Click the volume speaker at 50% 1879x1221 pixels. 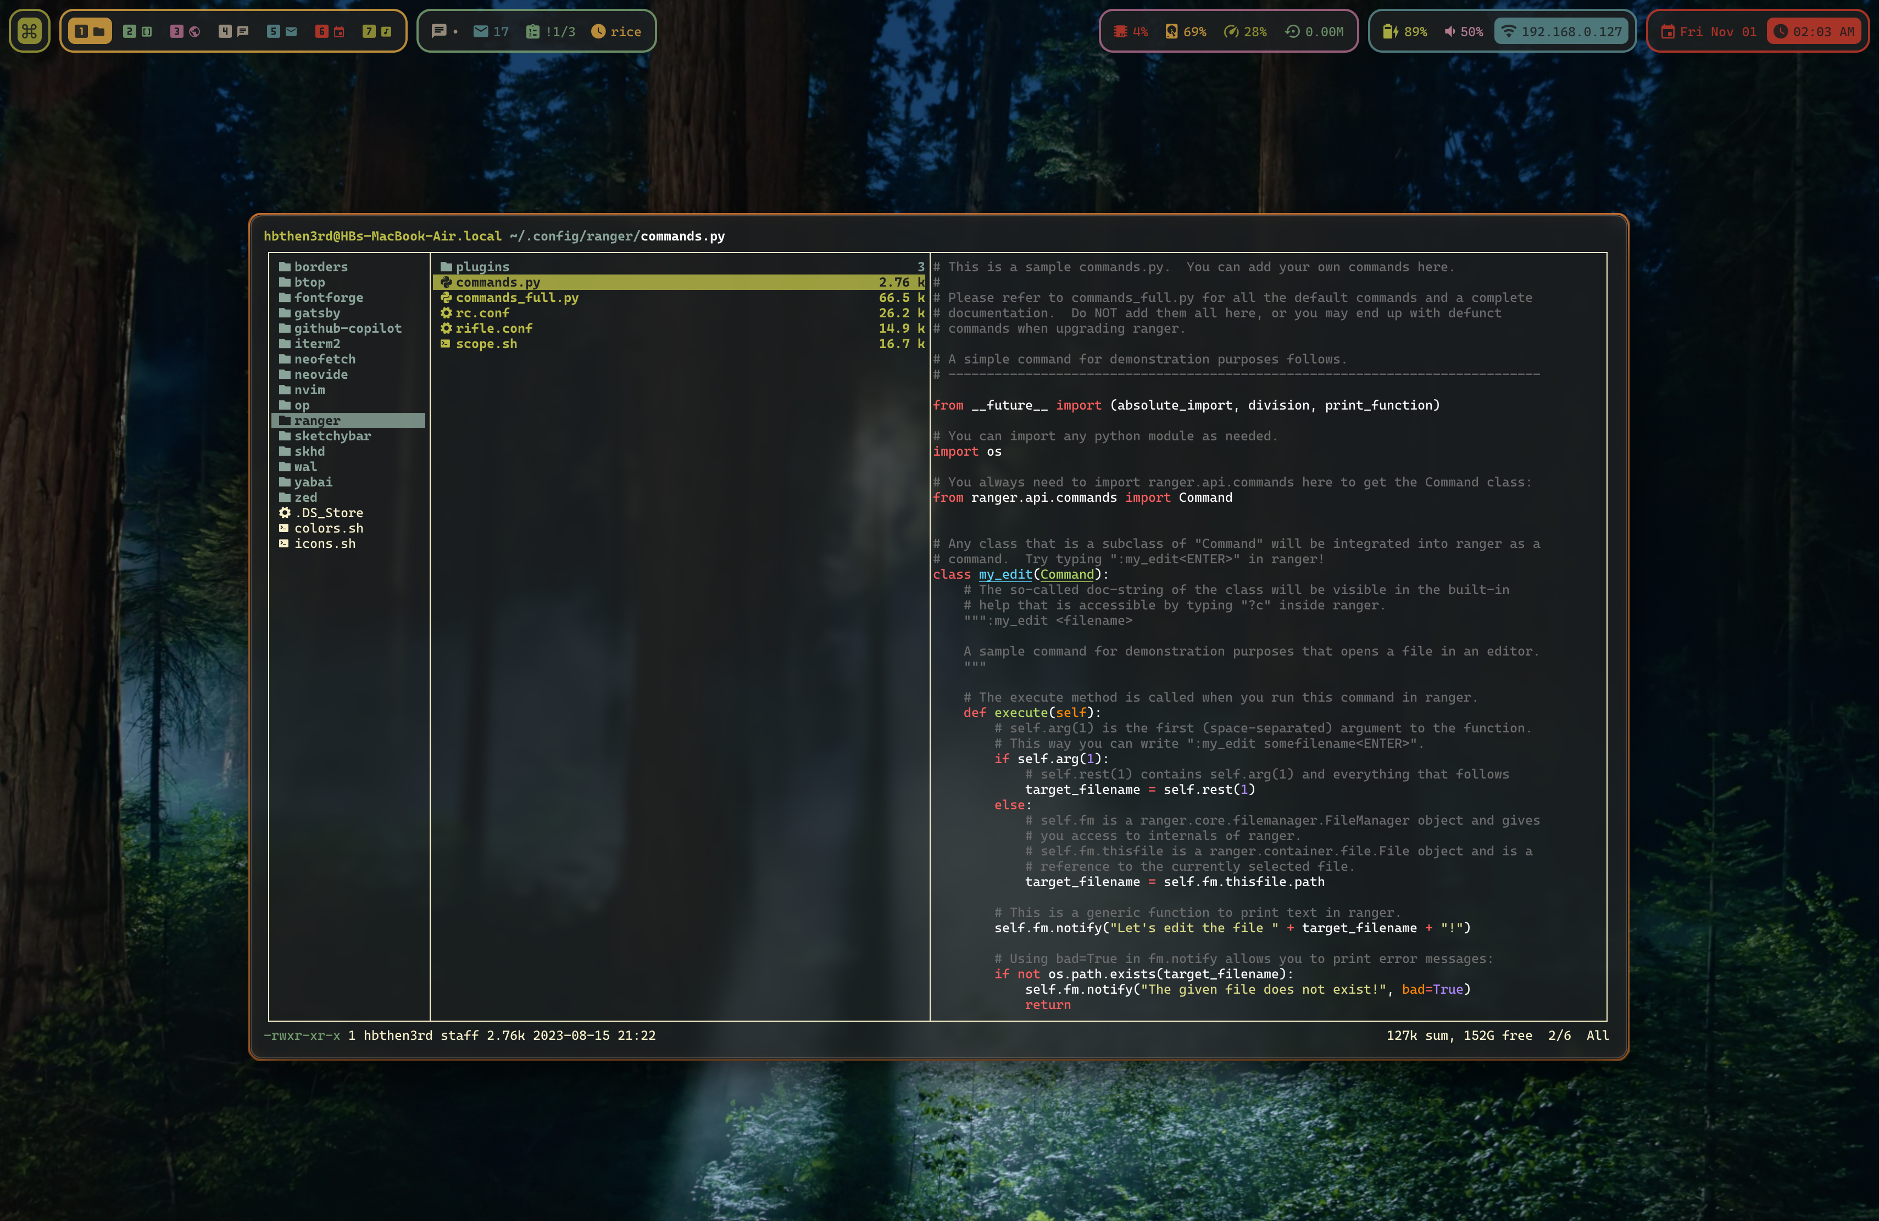1464,31
